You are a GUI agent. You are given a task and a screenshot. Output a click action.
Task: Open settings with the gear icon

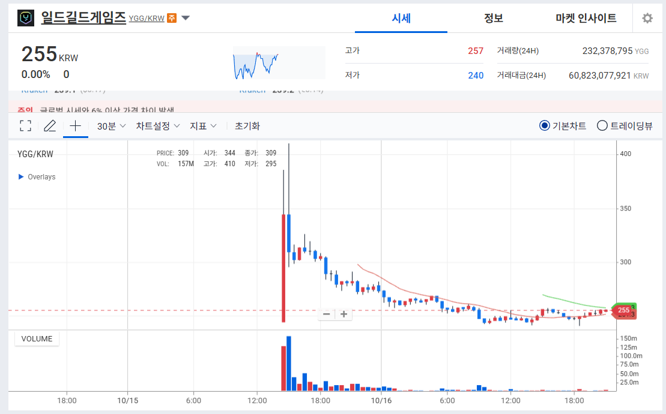647,18
